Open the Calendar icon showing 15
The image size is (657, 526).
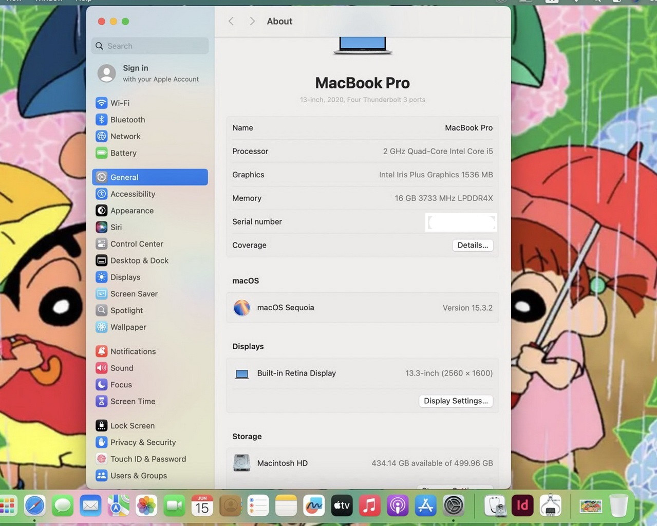tap(202, 506)
